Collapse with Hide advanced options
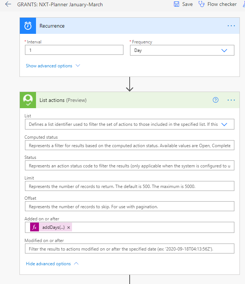This screenshot has height=284, width=245. point(52,264)
